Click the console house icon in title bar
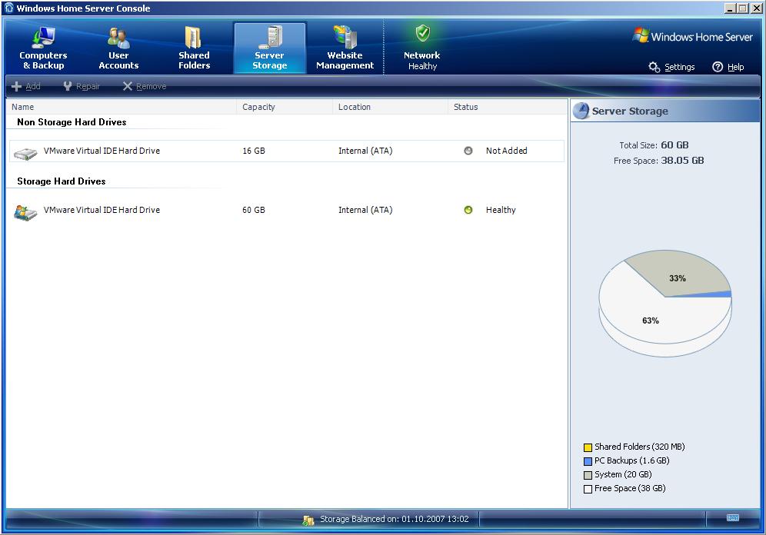Image resolution: width=766 pixels, height=535 pixels. point(8,8)
